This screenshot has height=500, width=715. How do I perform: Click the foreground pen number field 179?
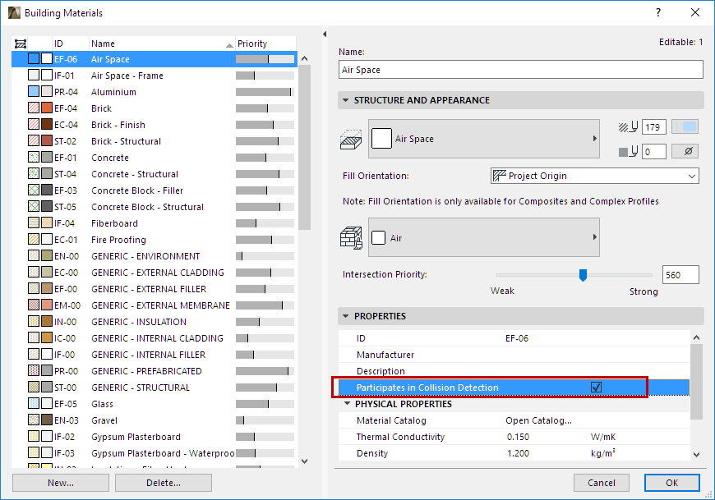point(654,127)
